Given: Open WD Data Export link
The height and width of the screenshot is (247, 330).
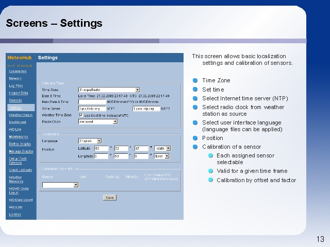Looking at the screenshot, I should tap(21, 200).
